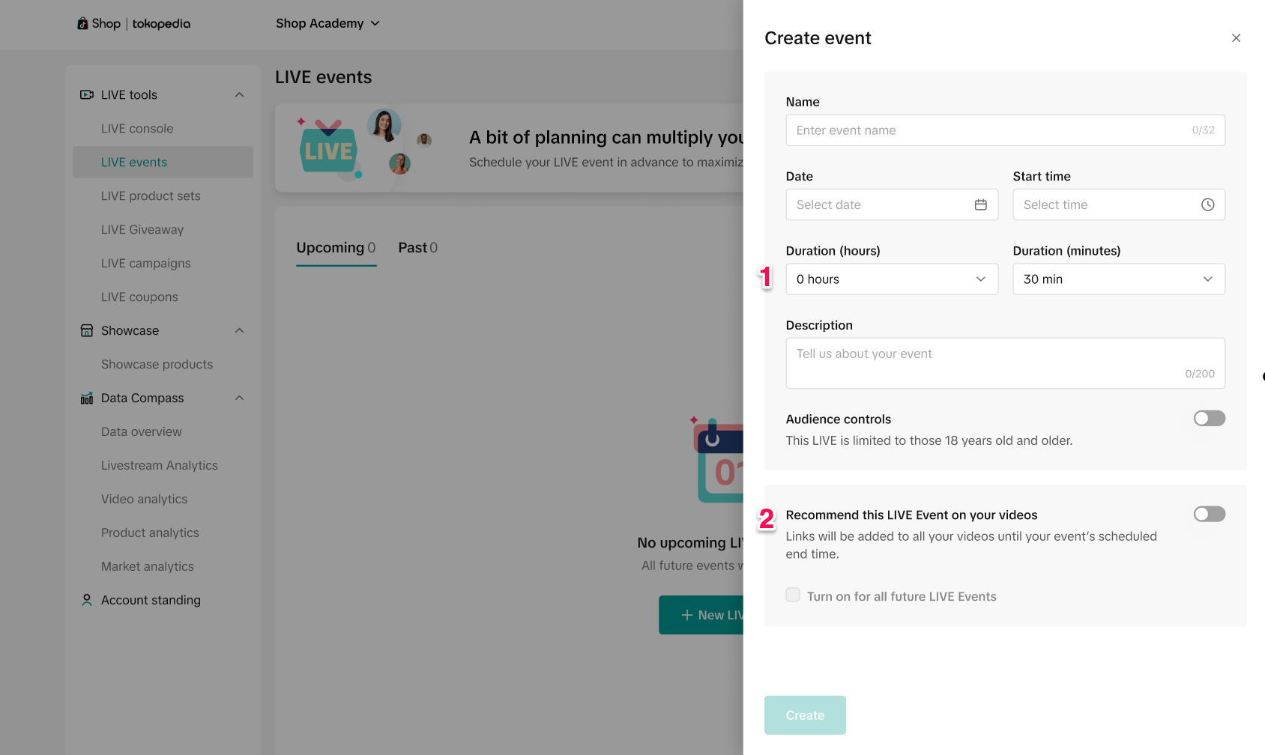The height and width of the screenshot is (755, 1265).
Task: Click the Account standing person icon
Action: [x=87, y=600]
